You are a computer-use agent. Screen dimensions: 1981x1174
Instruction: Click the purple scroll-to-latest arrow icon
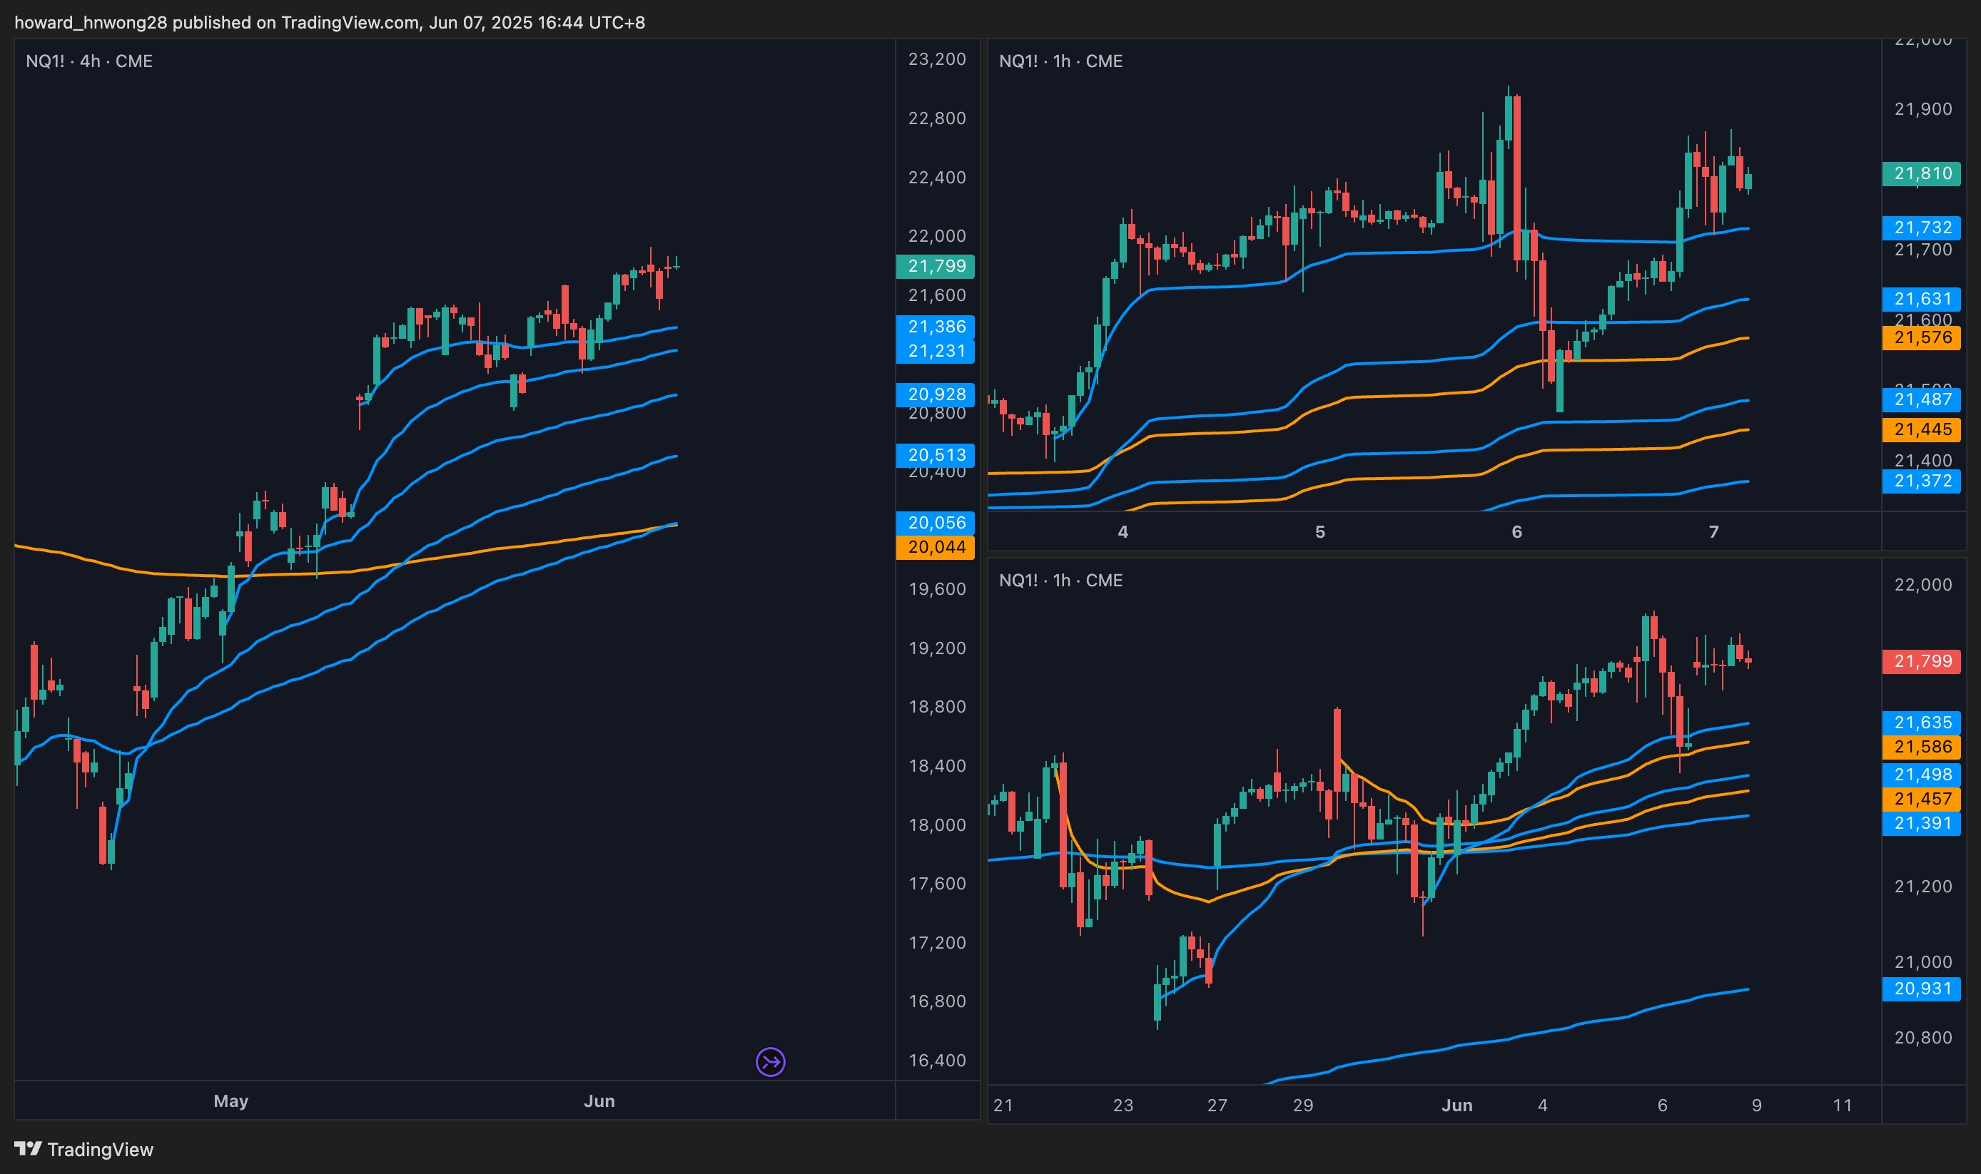pyautogui.click(x=770, y=1061)
